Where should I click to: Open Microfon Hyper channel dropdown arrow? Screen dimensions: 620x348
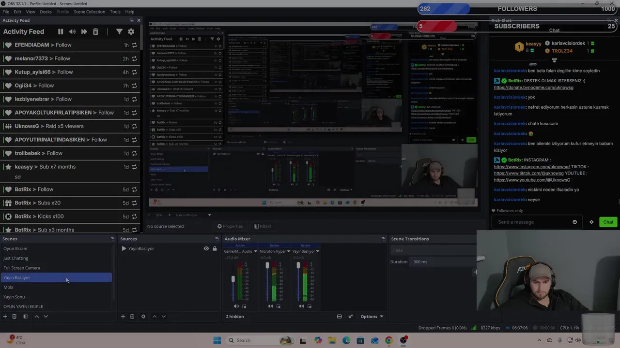(x=289, y=251)
